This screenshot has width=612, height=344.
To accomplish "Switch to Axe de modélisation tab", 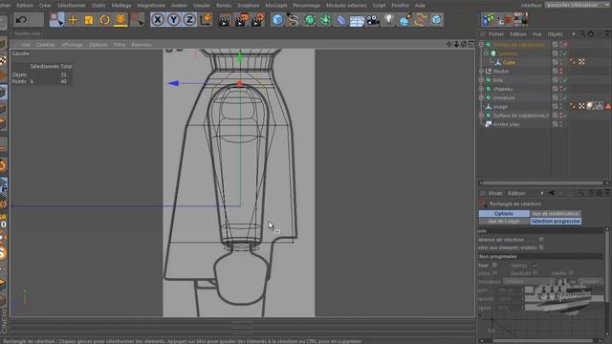I will tap(556, 214).
